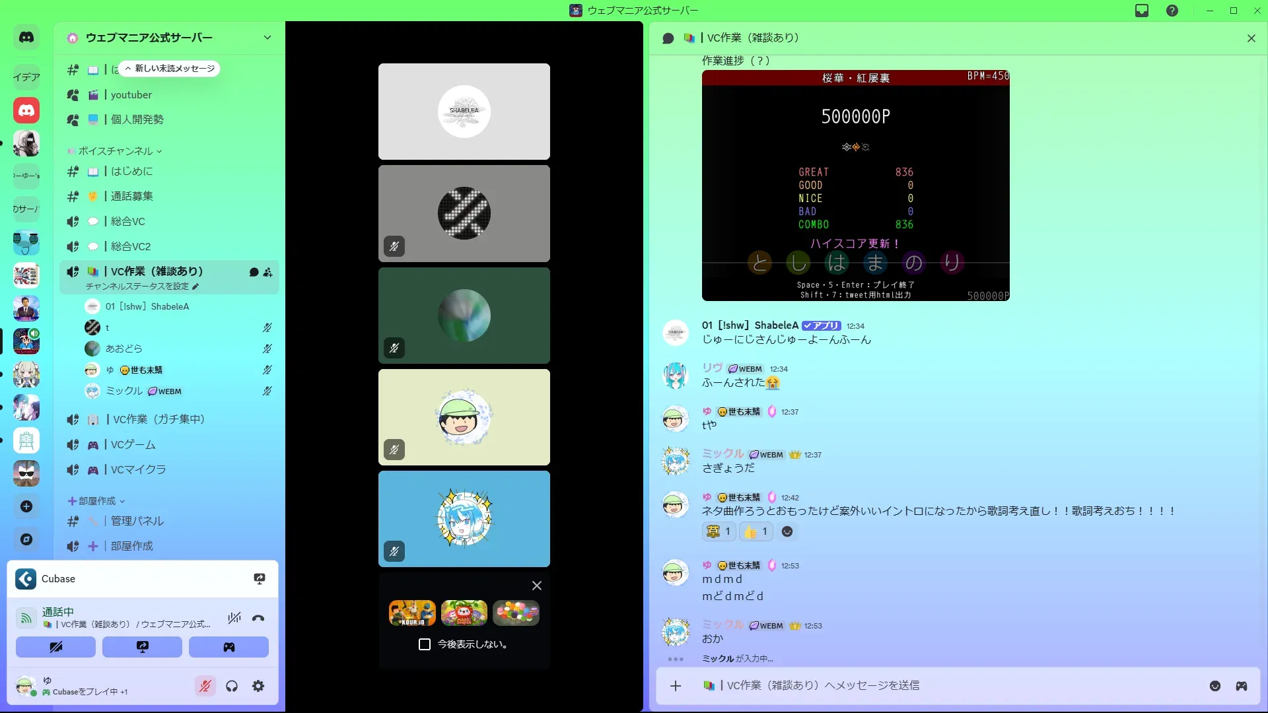1268x713 pixels.
Task: Open the explore servers compass icon
Action: (x=26, y=539)
